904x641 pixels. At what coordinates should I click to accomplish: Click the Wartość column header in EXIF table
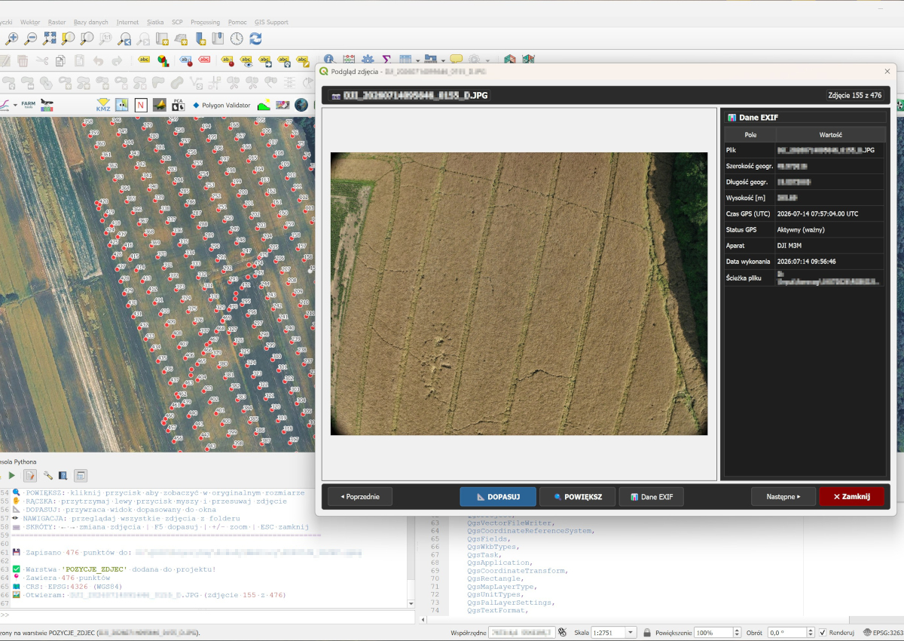tap(831, 134)
